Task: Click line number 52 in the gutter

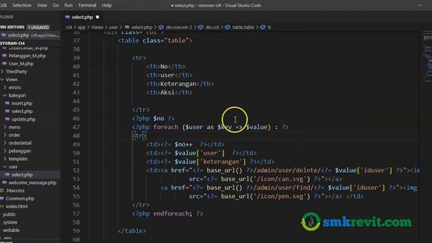Action: pyautogui.click(x=76, y=171)
